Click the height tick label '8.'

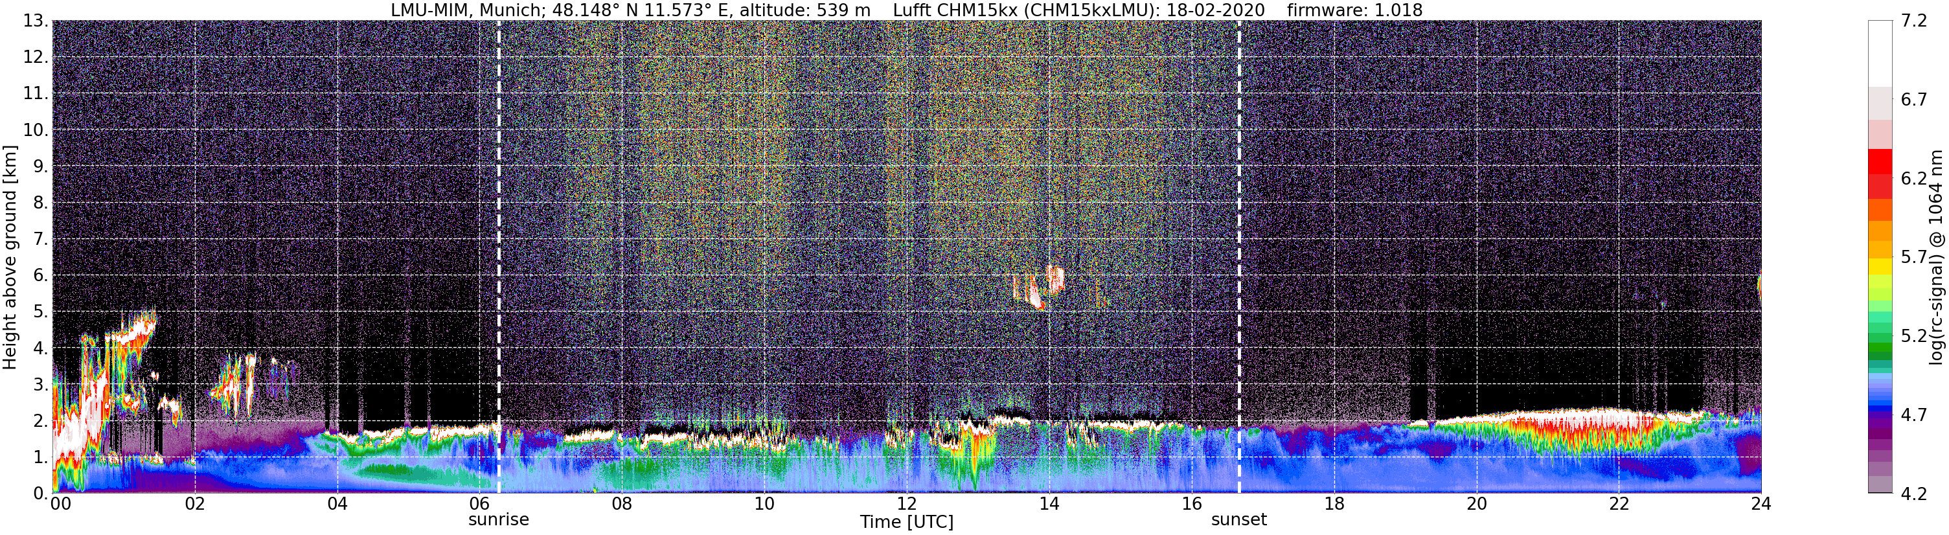(40, 203)
